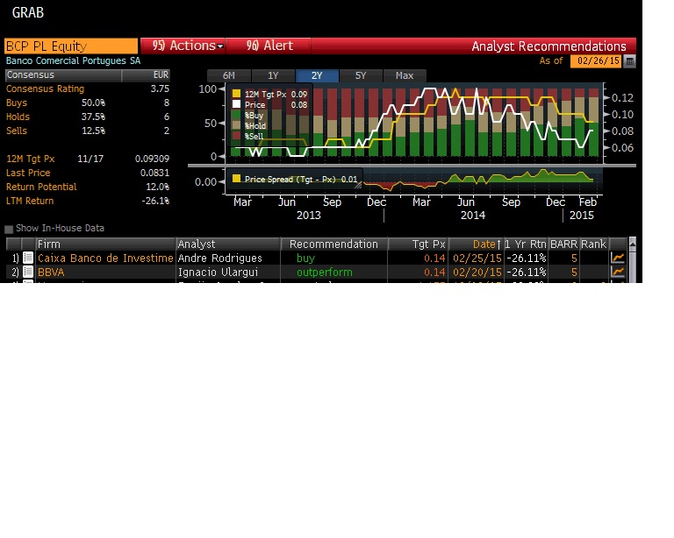Click the Consensus Rating label

45,88
